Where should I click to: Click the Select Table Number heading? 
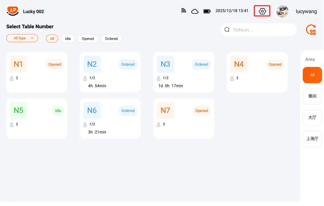tap(30, 26)
